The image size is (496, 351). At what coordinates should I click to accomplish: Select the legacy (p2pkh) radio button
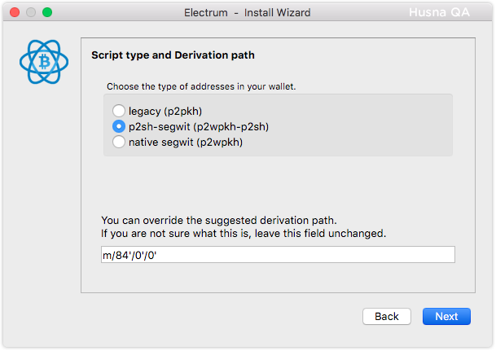tap(119, 111)
